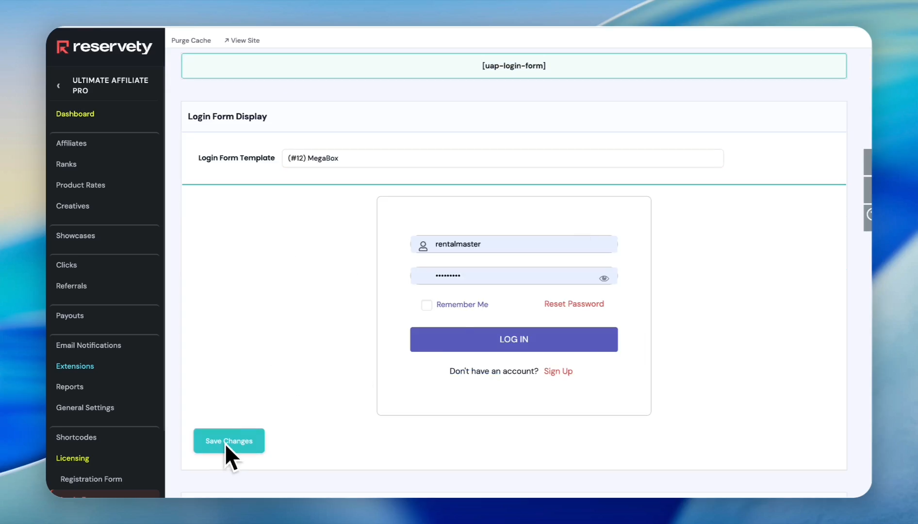Click the user icon in username field

click(x=423, y=246)
